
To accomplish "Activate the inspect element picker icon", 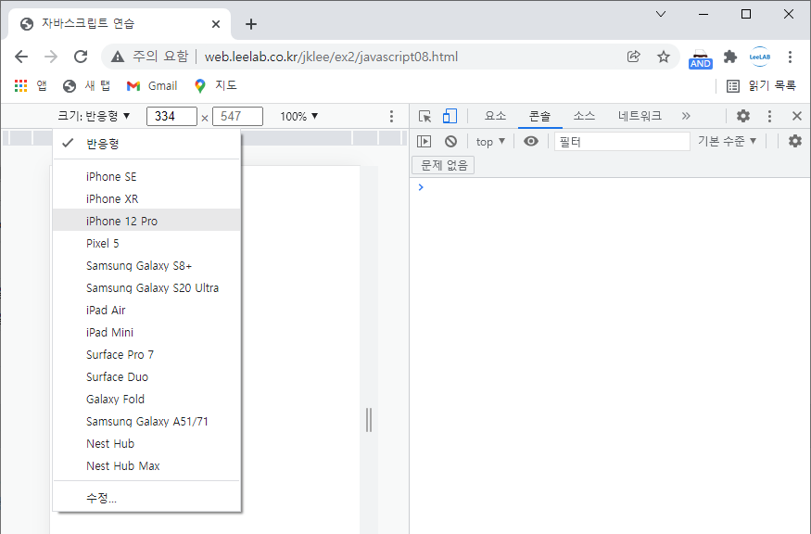I will point(425,116).
